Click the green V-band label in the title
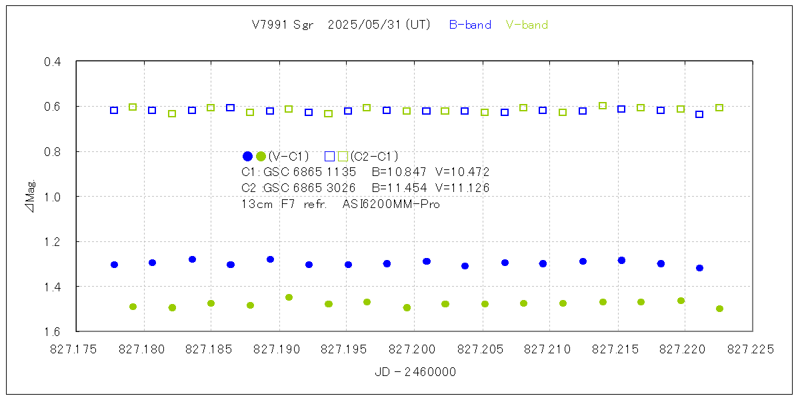The width and height of the screenshot is (800, 400). click(527, 25)
